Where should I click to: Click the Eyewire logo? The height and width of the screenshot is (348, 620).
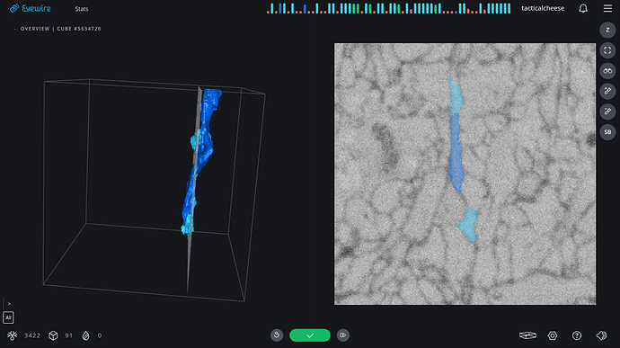(x=30, y=8)
